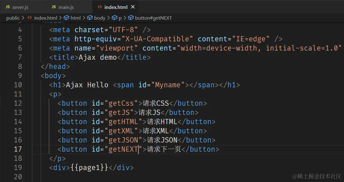
Task: Click the 请求JS button text
Action: (x=149, y=112)
